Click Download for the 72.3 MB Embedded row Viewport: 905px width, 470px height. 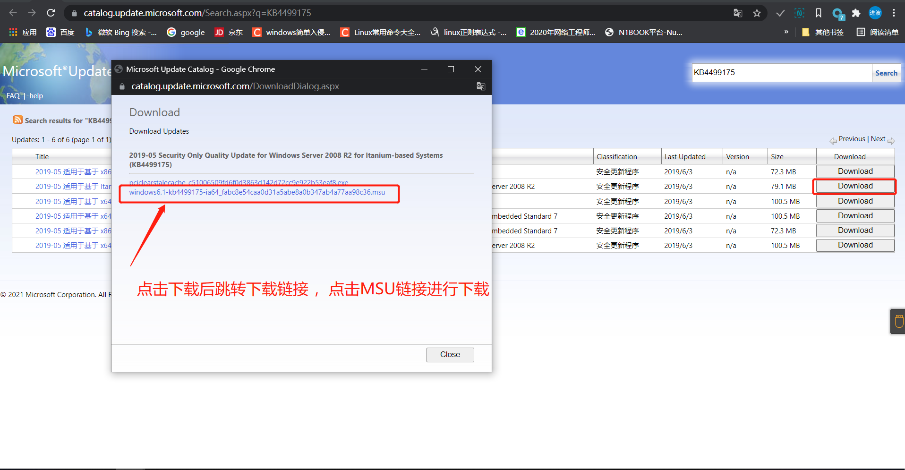point(855,230)
